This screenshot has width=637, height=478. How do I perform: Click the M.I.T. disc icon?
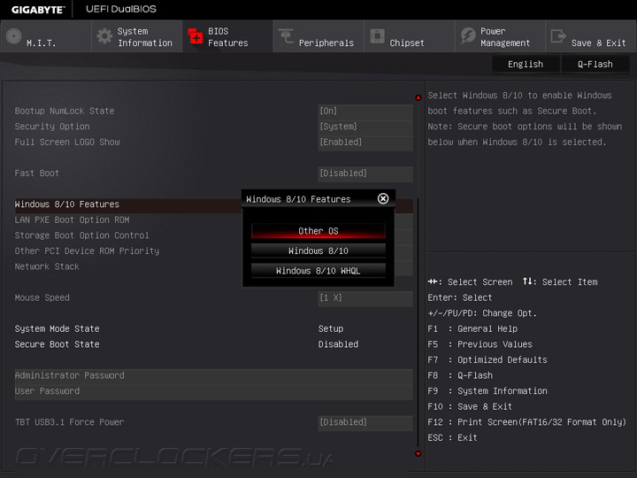[x=14, y=36]
